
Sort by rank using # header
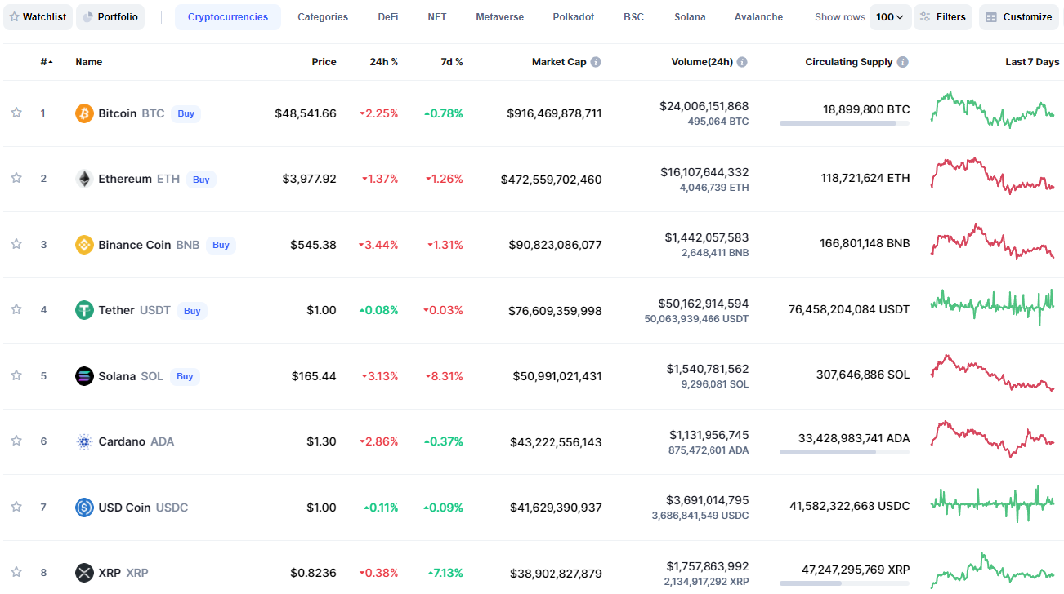47,62
